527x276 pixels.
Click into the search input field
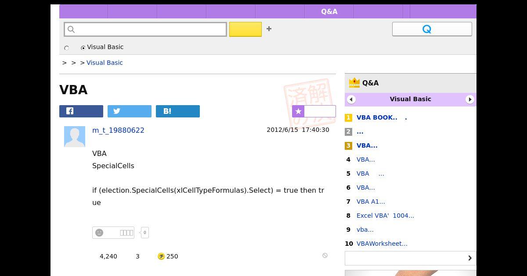pos(145,29)
